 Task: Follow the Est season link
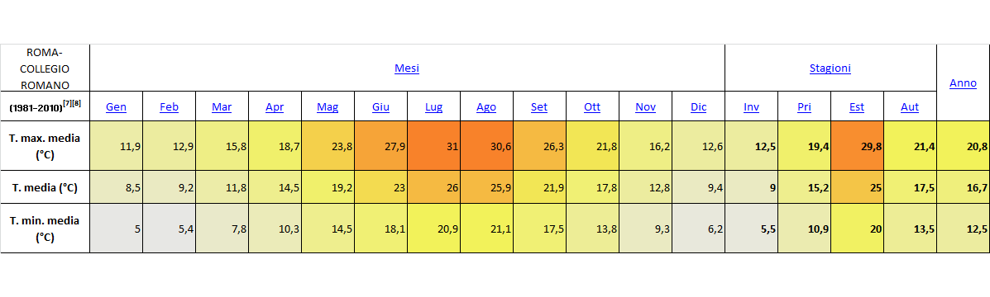click(x=857, y=107)
